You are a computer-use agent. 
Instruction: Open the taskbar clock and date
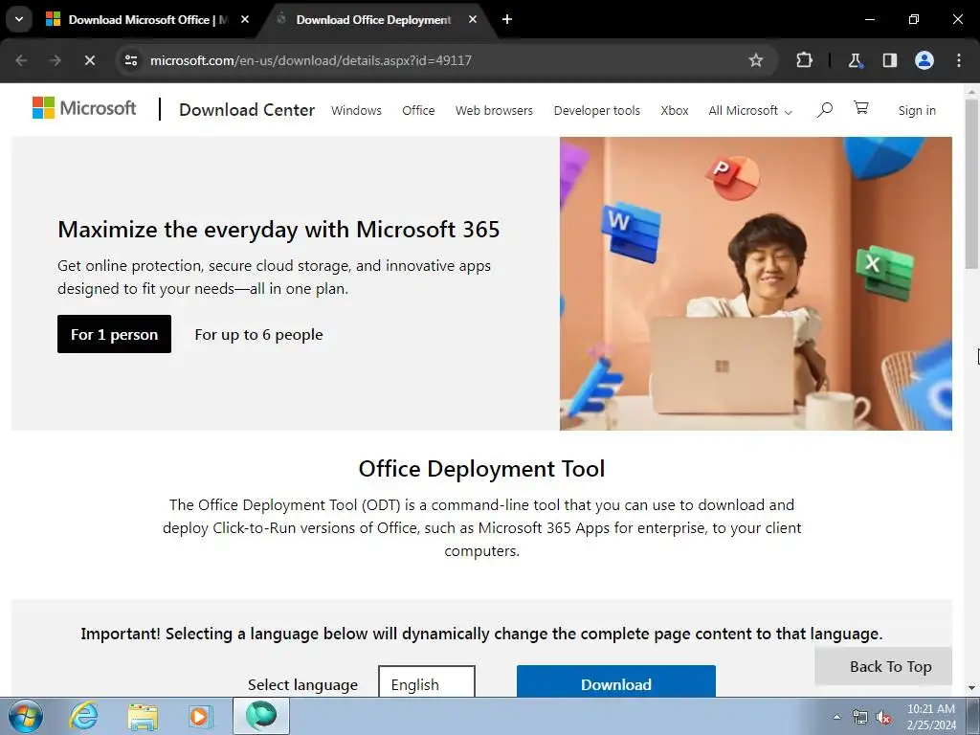(931, 717)
